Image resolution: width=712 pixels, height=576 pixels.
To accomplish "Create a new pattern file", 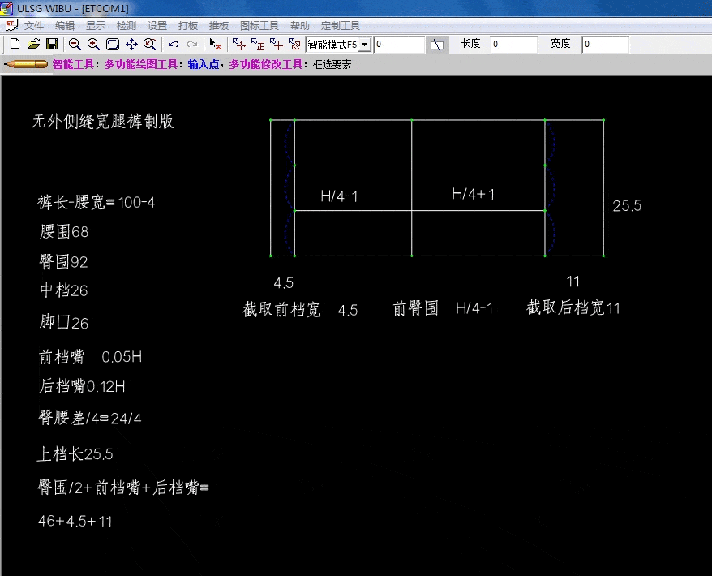I will 15,45.
